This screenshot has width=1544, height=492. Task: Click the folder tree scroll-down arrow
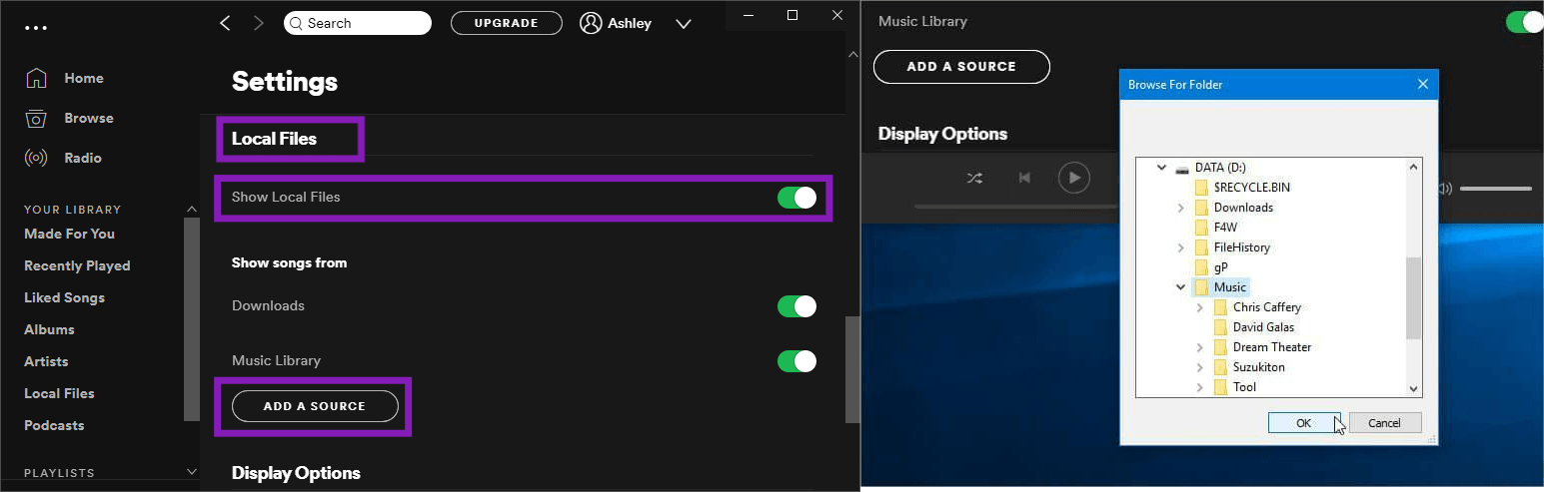coord(1413,388)
